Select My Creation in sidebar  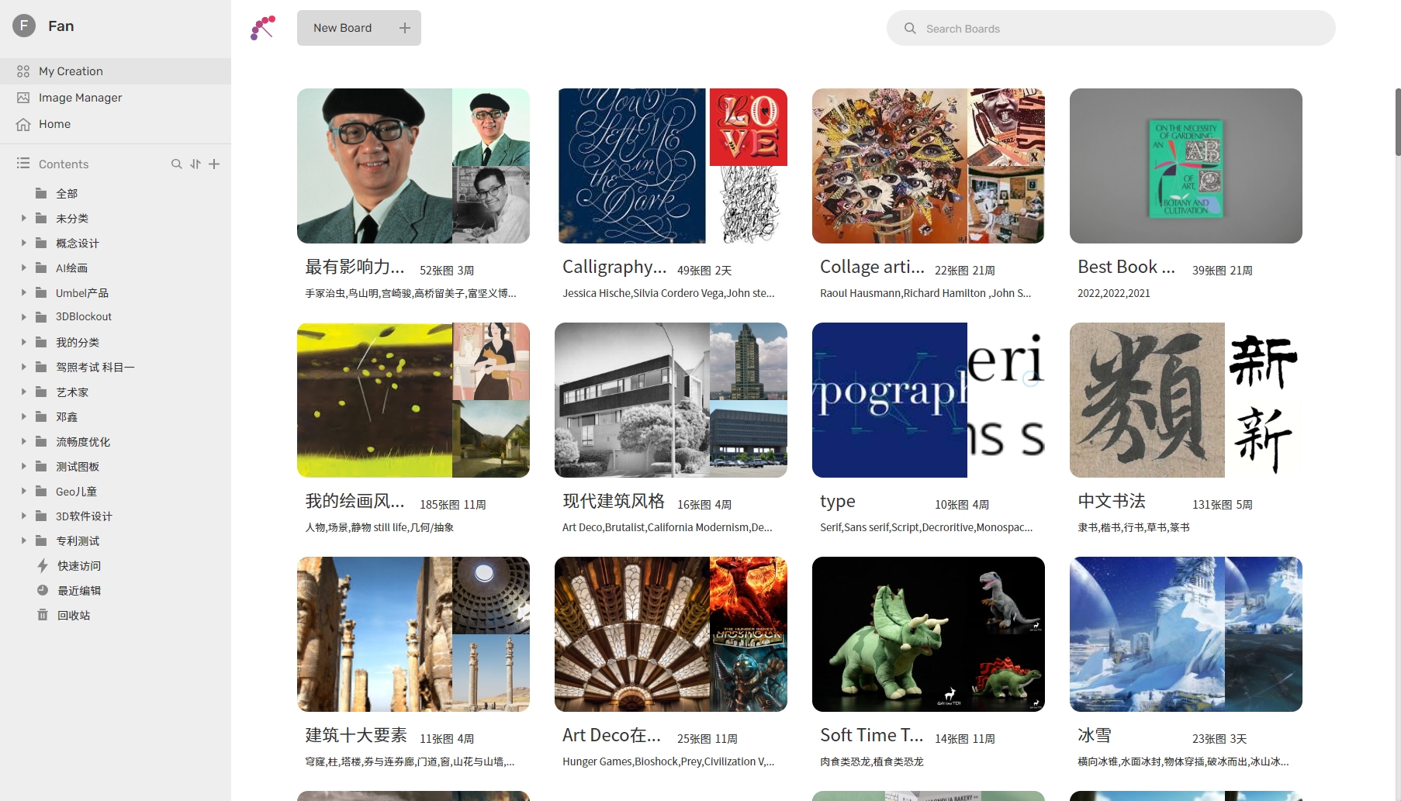[x=71, y=71]
